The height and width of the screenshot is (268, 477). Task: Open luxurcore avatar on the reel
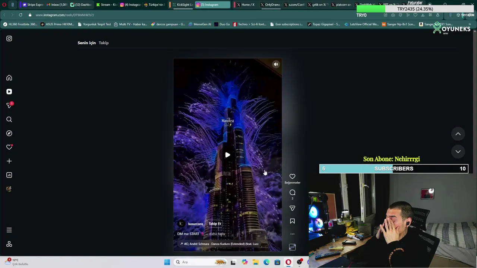point(181,224)
